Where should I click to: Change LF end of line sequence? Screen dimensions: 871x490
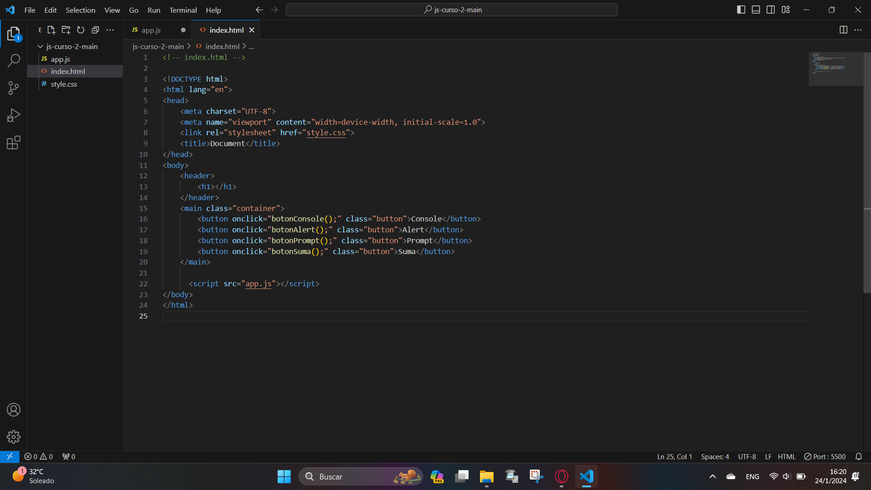pyautogui.click(x=768, y=456)
